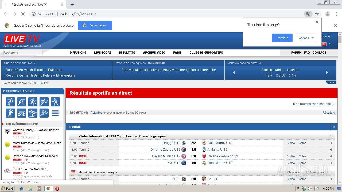
Task: Select the Turkish flag language icon
Action: tap(324, 44)
